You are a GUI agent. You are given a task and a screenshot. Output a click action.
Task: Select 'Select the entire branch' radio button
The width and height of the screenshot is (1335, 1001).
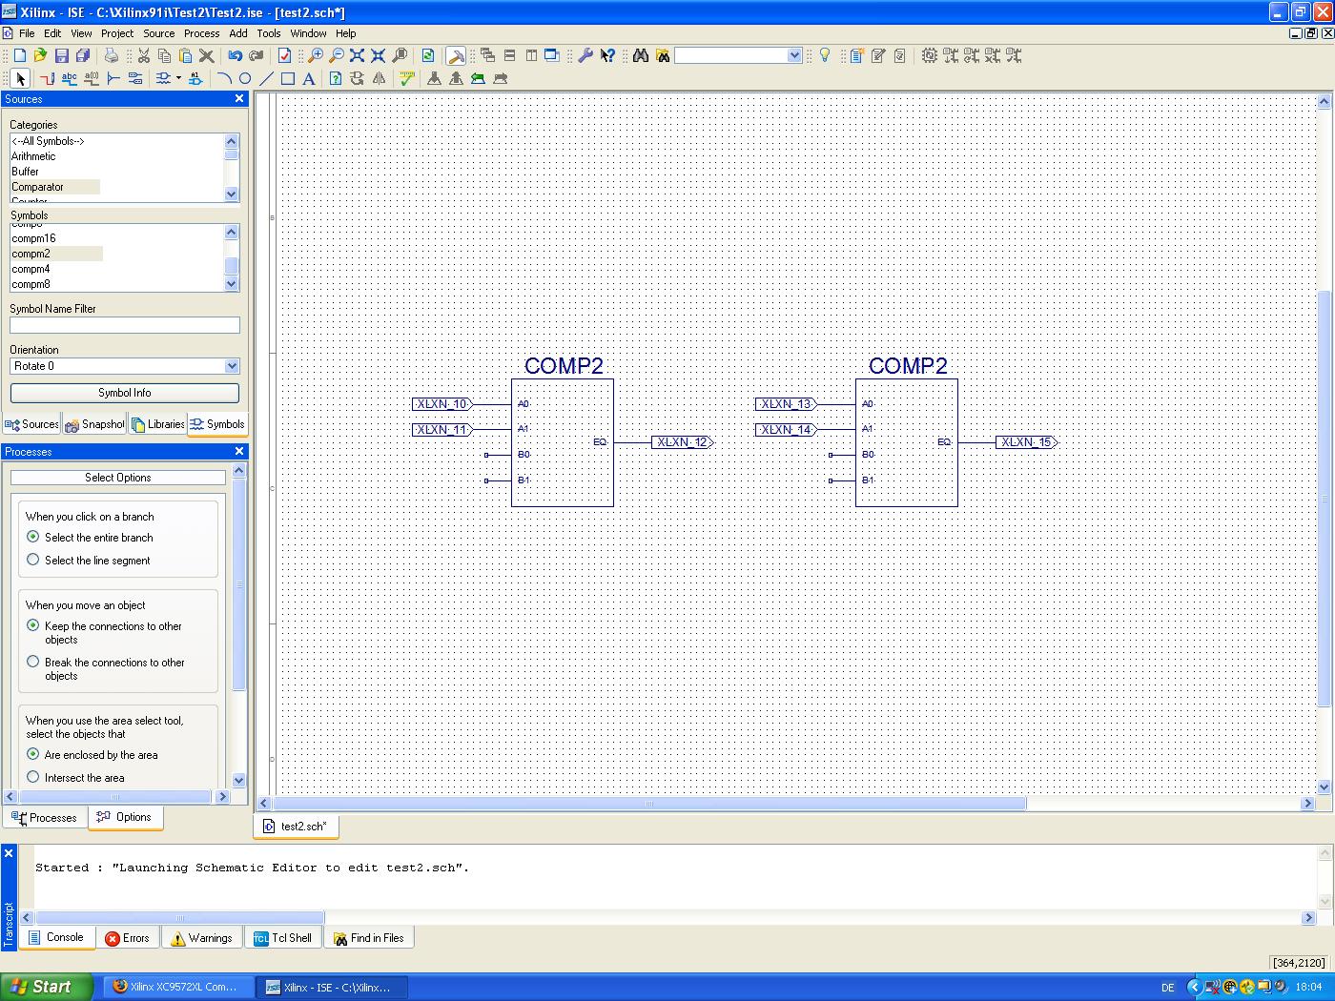pyautogui.click(x=33, y=537)
